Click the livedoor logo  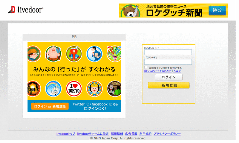(x=26, y=10)
